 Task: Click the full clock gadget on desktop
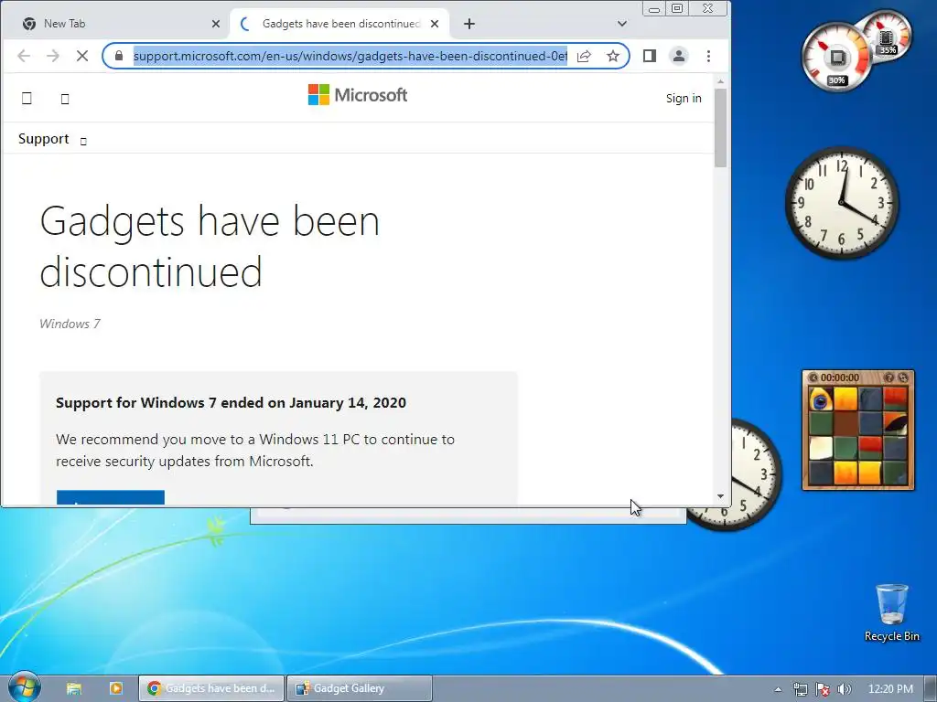[842, 203]
